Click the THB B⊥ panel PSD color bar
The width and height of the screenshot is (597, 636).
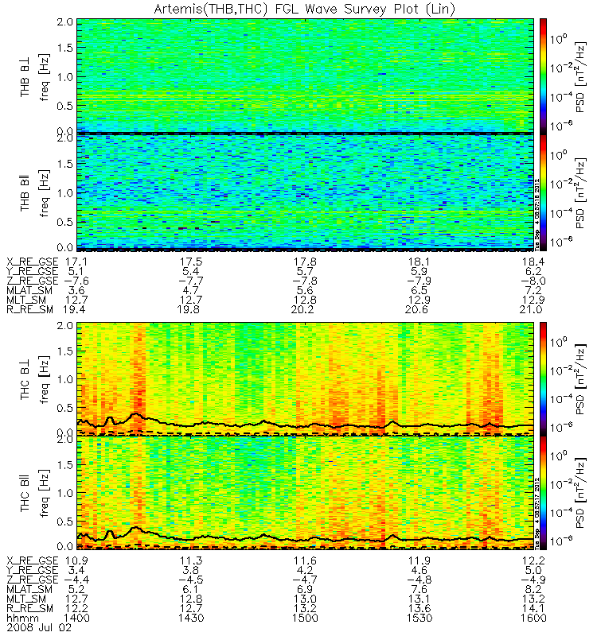point(543,76)
